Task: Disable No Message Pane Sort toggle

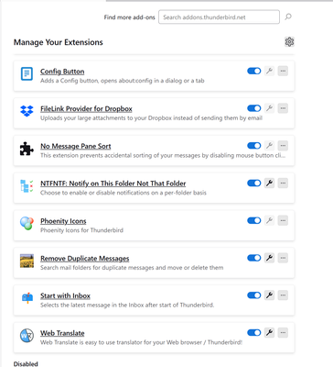Action: (254, 146)
